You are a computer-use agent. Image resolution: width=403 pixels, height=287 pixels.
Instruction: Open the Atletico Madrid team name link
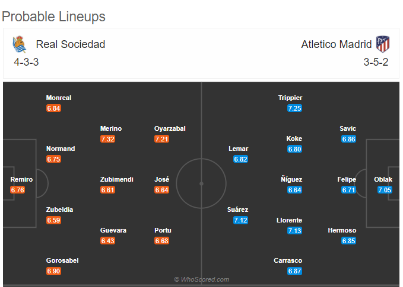click(336, 44)
